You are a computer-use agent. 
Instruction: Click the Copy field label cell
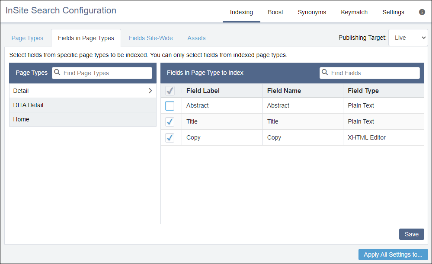(222, 138)
